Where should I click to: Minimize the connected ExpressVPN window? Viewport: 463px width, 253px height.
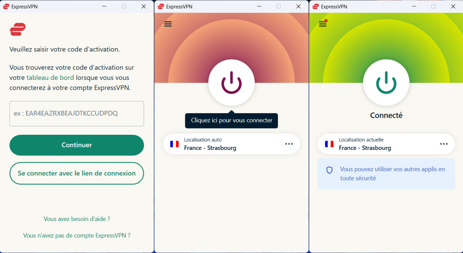pyautogui.click(x=413, y=6)
